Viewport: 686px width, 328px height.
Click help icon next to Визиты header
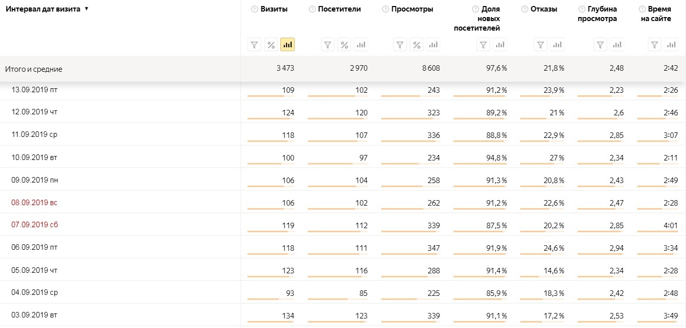pyautogui.click(x=254, y=9)
